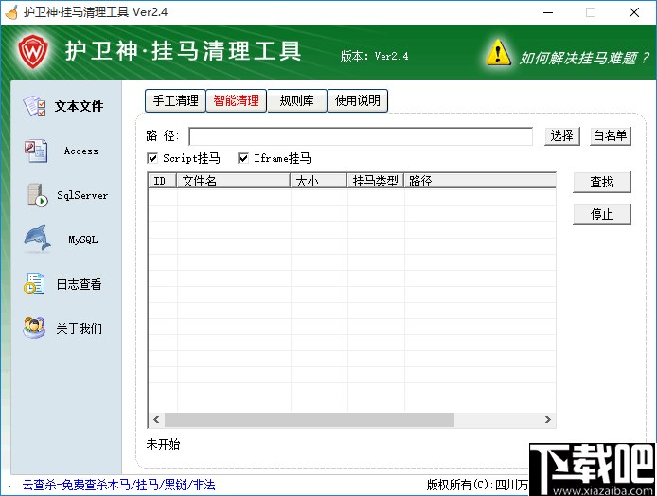Sort by the 大小 column header
Image resolution: width=657 pixels, height=496 pixels.
(x=319, y=181)
